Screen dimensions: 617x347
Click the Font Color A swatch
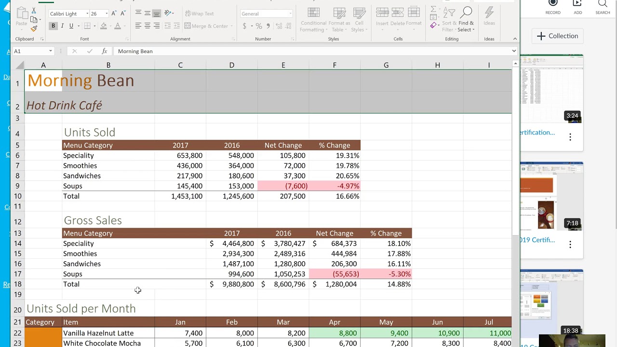pyautogui.click(x=117, y=26)
